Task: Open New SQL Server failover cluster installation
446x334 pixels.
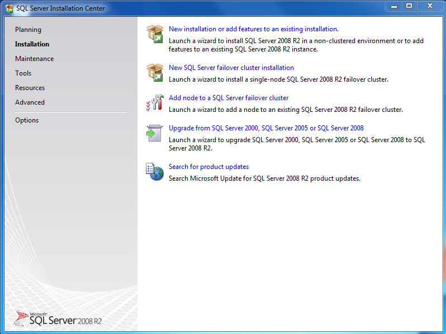Action: click(231, 68)
